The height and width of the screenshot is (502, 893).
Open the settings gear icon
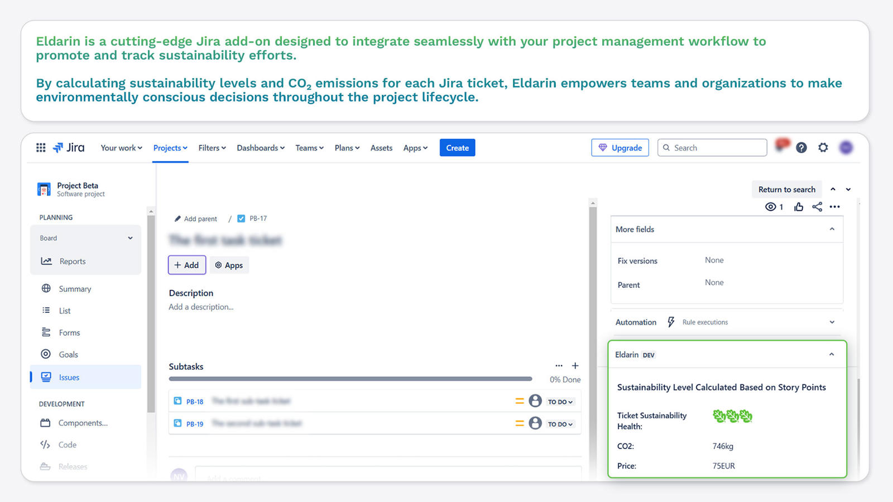(823, 148)
